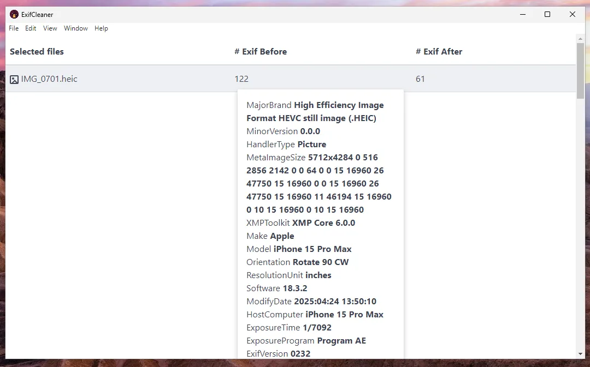The height and width of the screenshot is (367, 590).
Task: Click the XMPToolkit XMP Core 6.0.0 entry
Action: 300,222
